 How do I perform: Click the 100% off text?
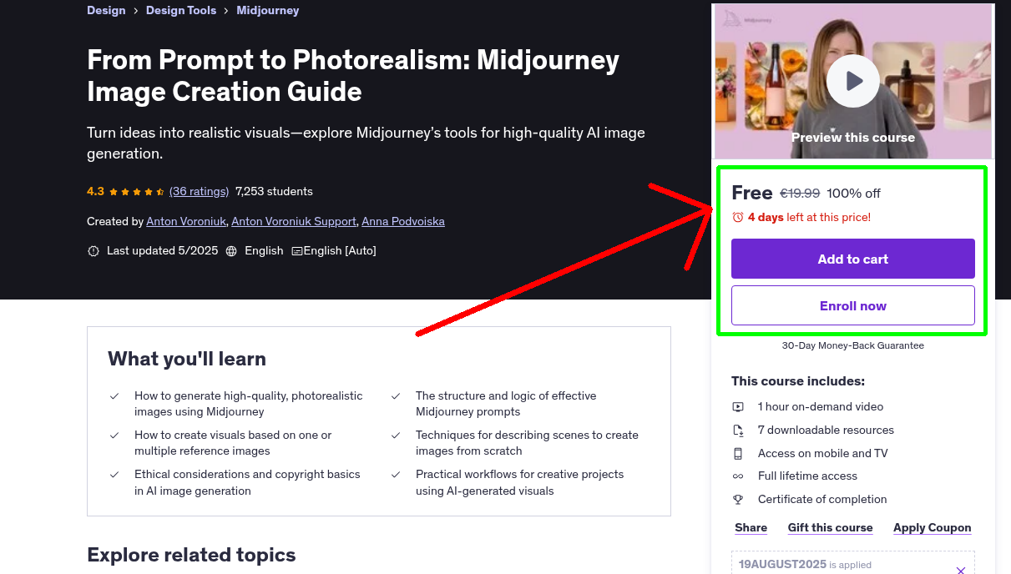point(853,194)
